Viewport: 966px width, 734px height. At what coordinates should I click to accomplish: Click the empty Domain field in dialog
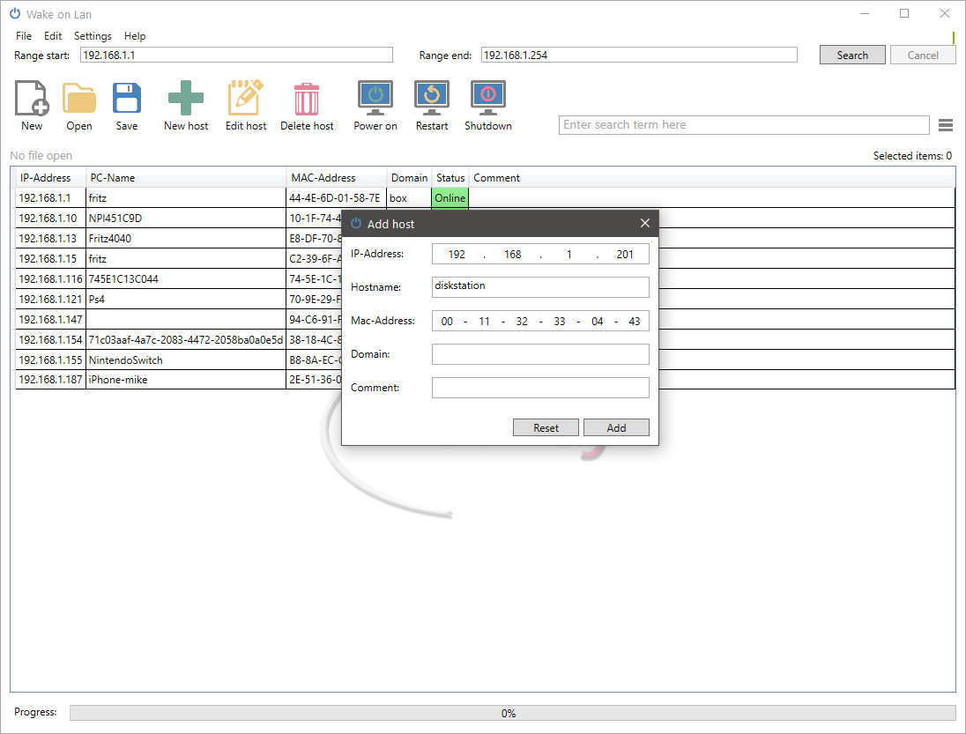[540, 354]
